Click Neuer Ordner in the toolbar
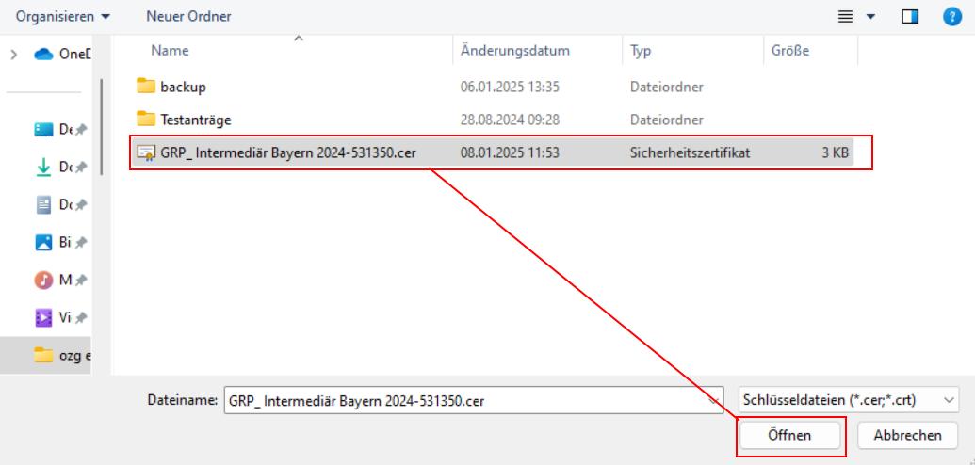Image resolution: width=975 pixels, height=465 pixels. click(x=188, y=16)
